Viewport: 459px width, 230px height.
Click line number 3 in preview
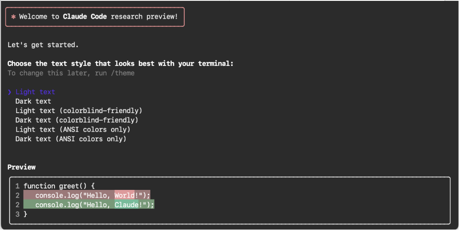pyautogui.click(x=18, y=214)
